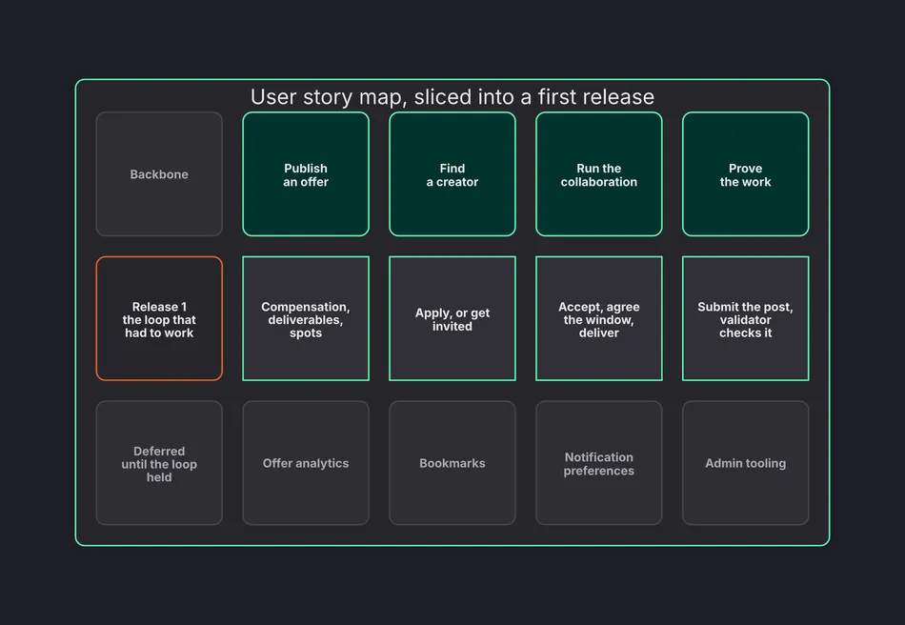Viewport: 905px width, 625px height.
Task: Click the "Offer analytics" card
Action: (306, 463)
